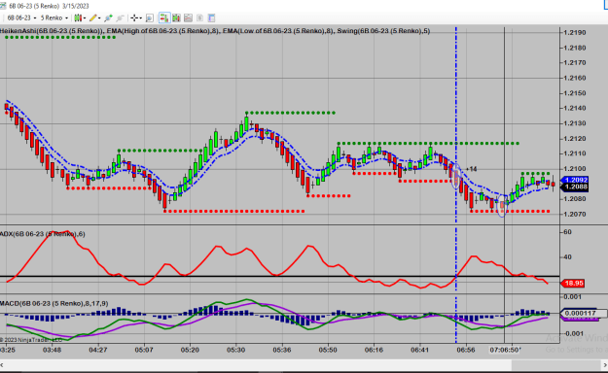Click the +14 annotation on the chart
The width and height of the screenshot is (608, 373).
click(x=471, y=169)
